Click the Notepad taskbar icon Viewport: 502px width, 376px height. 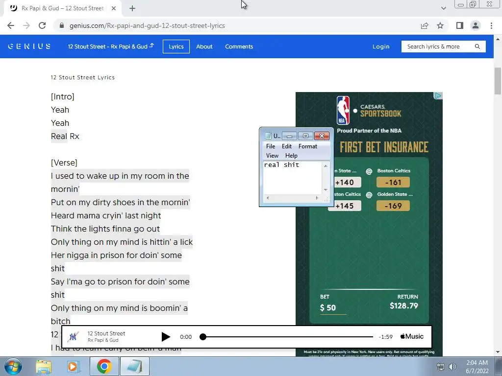(135, 366)
